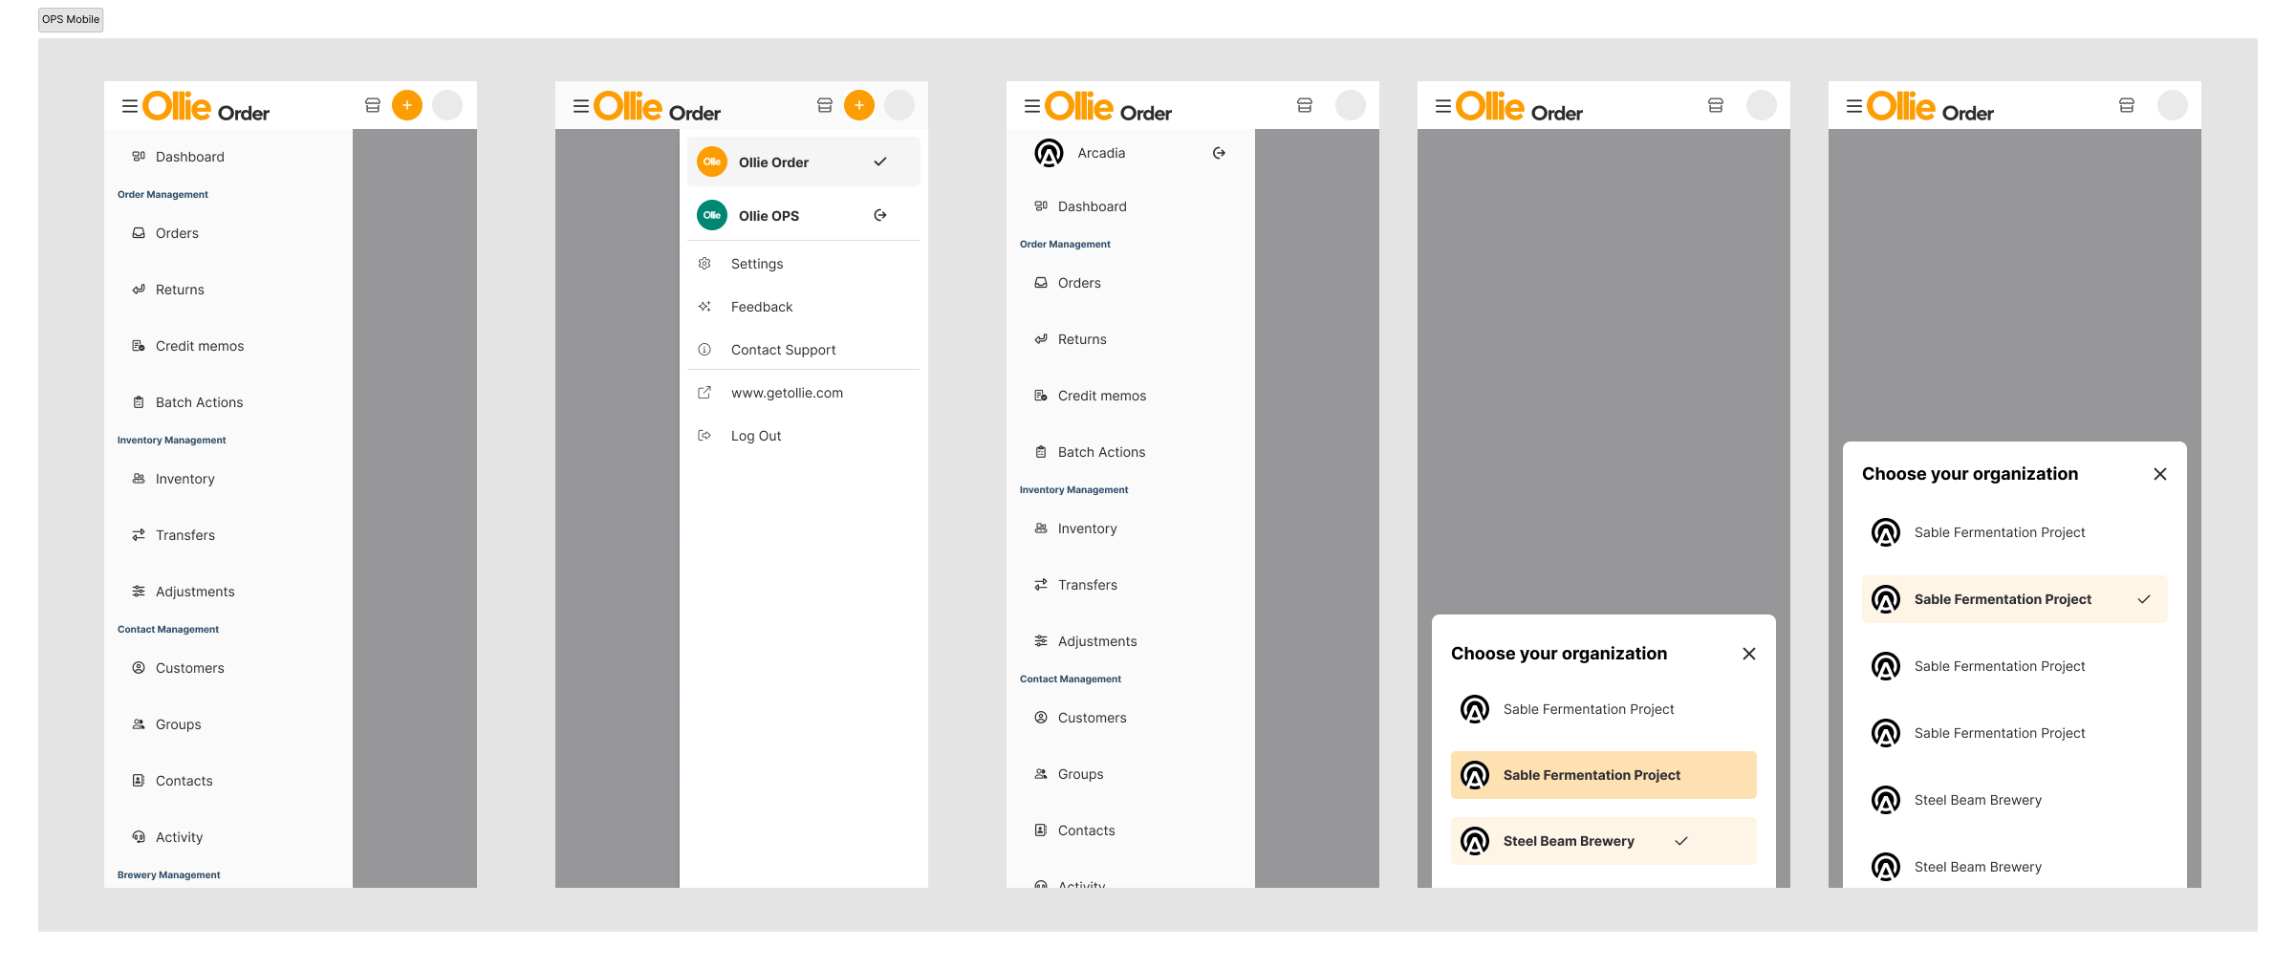This screenshot has height=970, width=2296.
Task: Click the Dashboard icon in the leftmost sidebar
Action: [139, 156]
